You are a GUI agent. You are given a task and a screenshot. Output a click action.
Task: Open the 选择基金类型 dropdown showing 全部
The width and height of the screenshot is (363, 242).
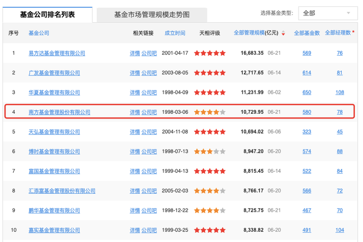(x=328, y=13)
